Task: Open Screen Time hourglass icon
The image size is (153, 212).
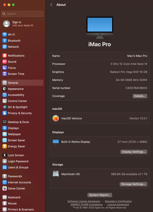Action: (5, 74)
